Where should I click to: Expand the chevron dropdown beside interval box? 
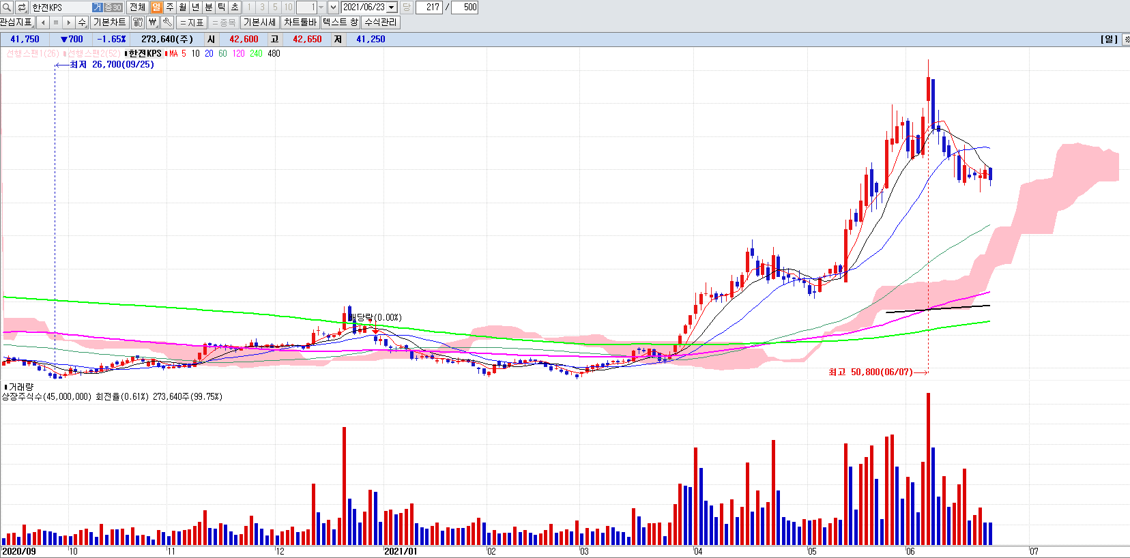[333, 8]
